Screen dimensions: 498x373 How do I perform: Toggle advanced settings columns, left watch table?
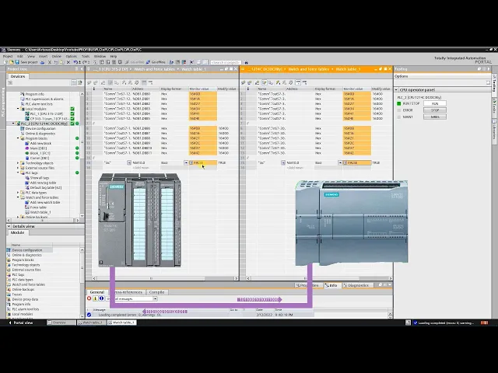coord(117,82)
